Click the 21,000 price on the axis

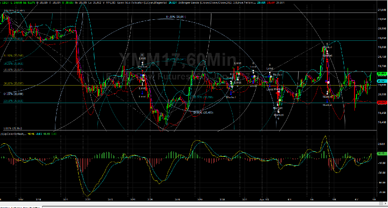pyautogui.click(x=381, y=10)
